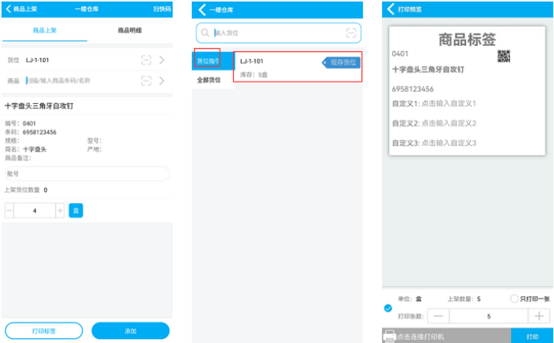Increase 打印张数 with plus button
This screenshot has height=343, width=554.
pyautogui.click(x=538, y=316)
